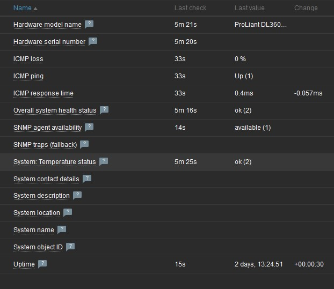The width and height of the screenshot is (334, 289).
Task: Click the ICMP response time item name
Action: pos(43,93)
